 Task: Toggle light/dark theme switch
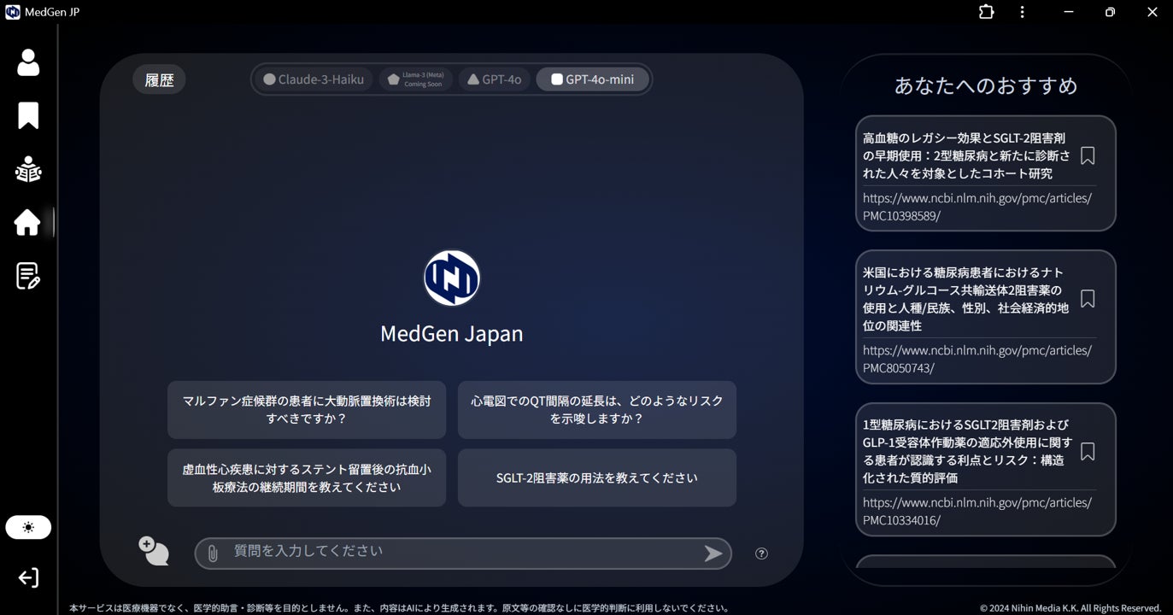click(x=28, y=527)
